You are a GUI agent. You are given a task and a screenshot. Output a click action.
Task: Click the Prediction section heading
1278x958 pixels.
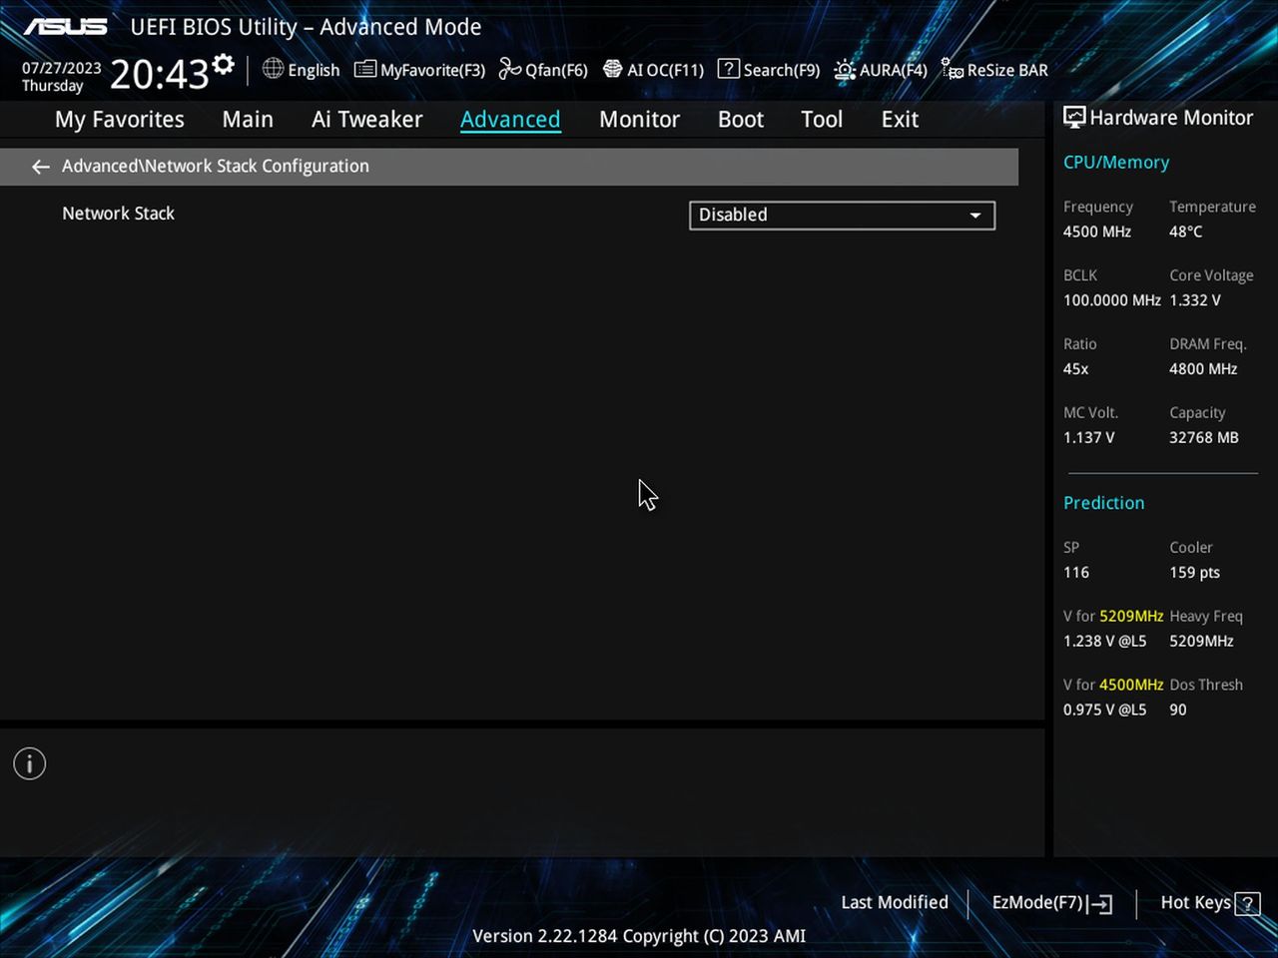point(1103,503)
